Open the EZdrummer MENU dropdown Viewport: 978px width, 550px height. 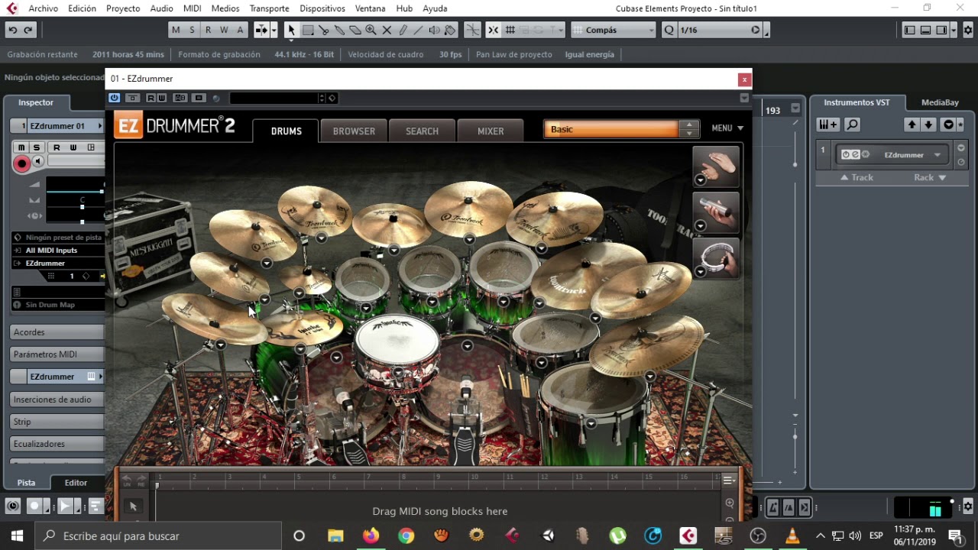tap(727, 128)
